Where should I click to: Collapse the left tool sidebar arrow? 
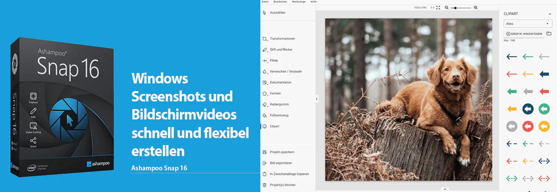(317, 100)
